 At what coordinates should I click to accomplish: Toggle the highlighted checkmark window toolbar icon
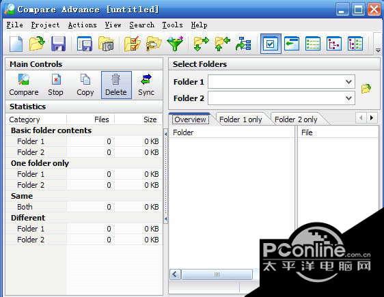pyautogui.click(x=271, y=44)
